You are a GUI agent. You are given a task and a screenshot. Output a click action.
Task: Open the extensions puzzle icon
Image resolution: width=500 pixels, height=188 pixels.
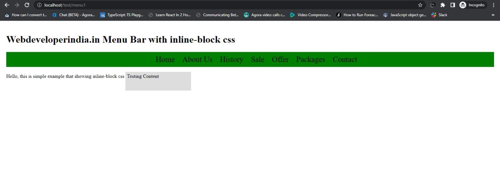tap(442, 5)
